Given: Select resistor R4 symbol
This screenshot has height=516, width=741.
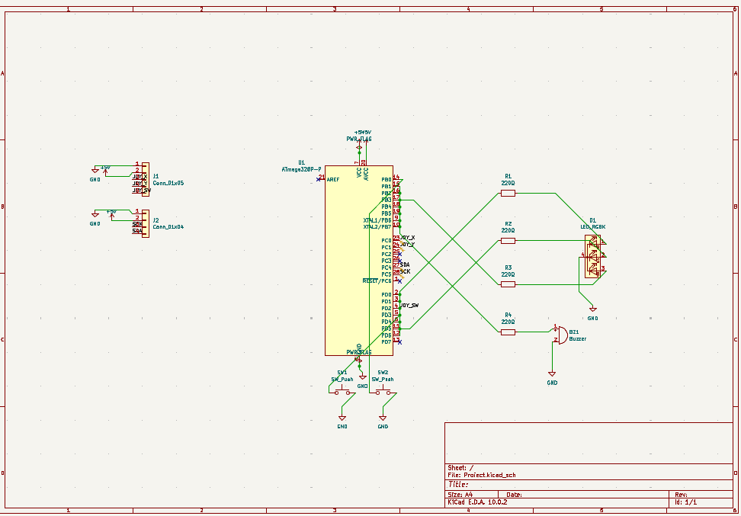Looking at the screenshot, I should [508, 332].
